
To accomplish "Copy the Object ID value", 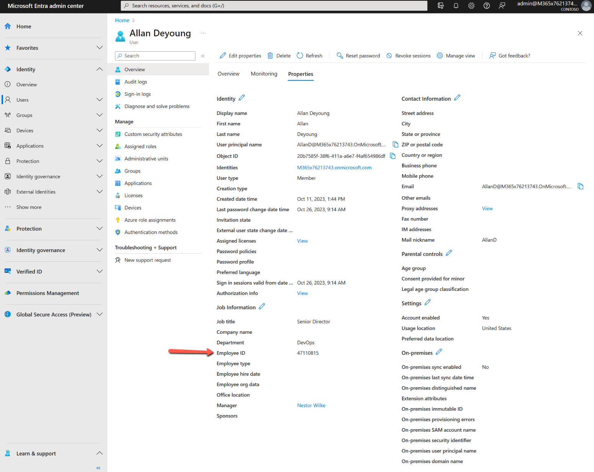I will point(393,156).
